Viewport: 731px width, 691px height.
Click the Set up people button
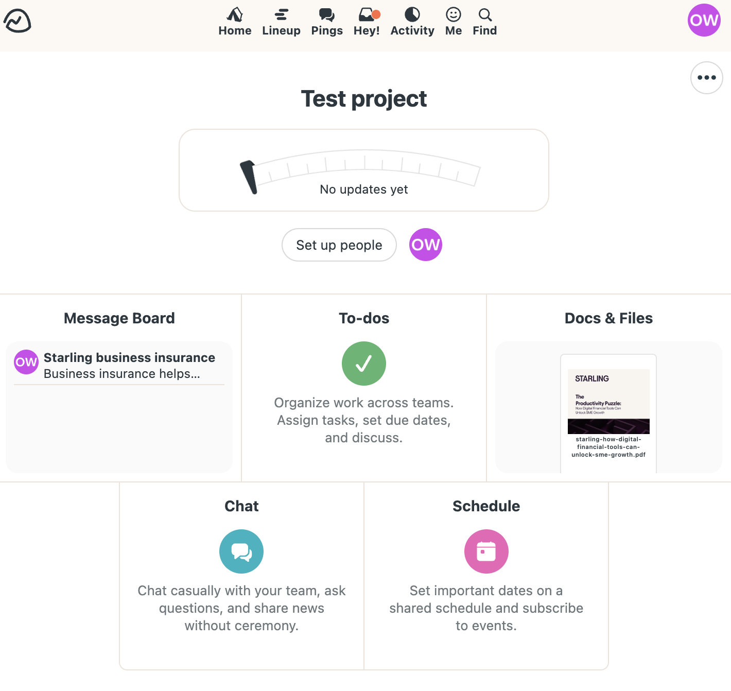point(339,245)
